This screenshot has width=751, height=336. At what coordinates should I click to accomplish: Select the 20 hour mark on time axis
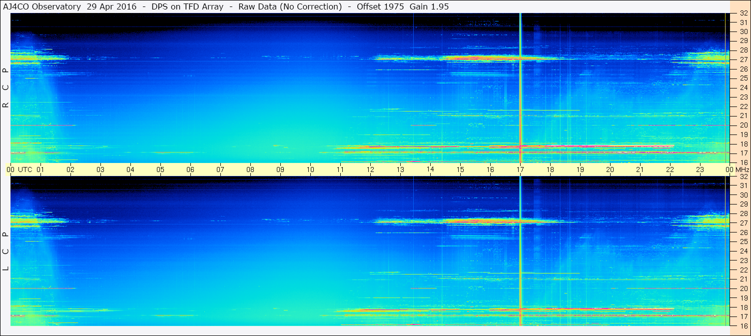pos(610,169)
